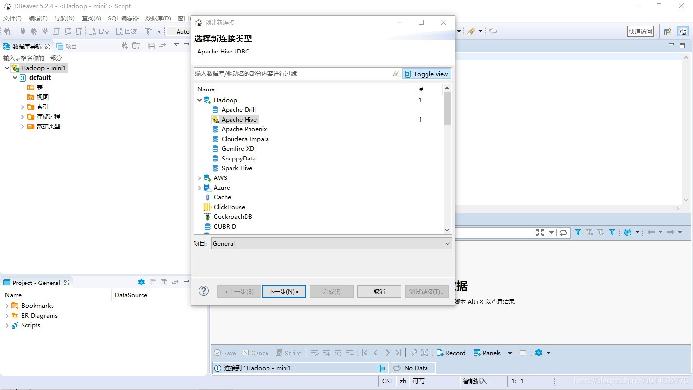This screenshot has width=693, height=390.
Task: Click the disconnect icon with crossed plug
Action: click(x=45, y=31)
